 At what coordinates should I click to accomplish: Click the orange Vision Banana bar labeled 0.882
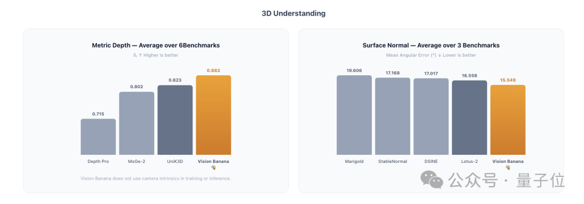click(214, 115)
